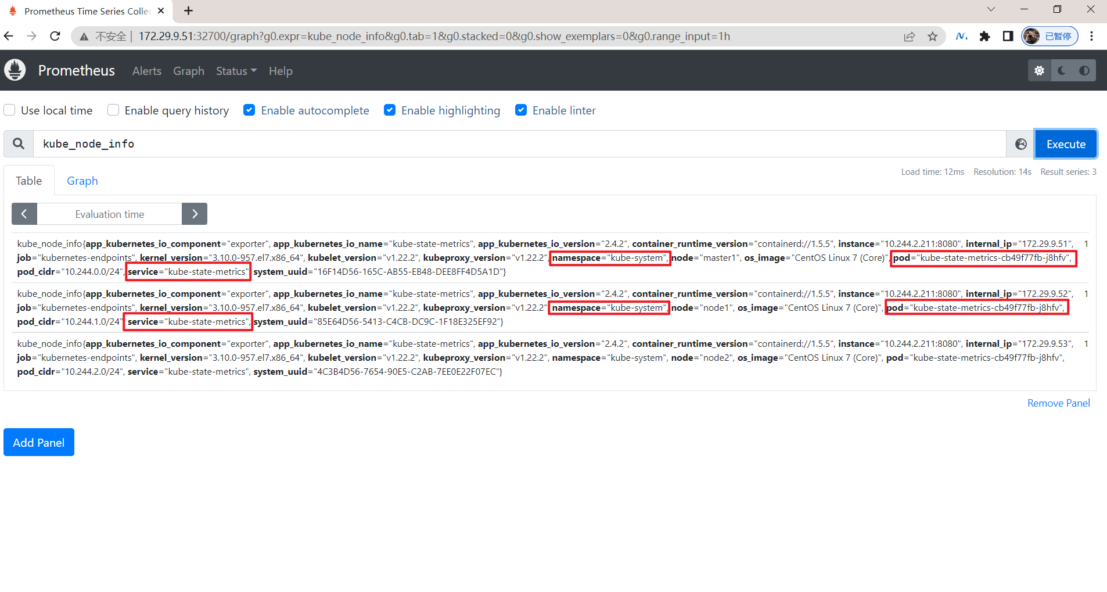Open the blue N extension icon
This screenshot has width=1107, height=592.
[x=961, y=37]
